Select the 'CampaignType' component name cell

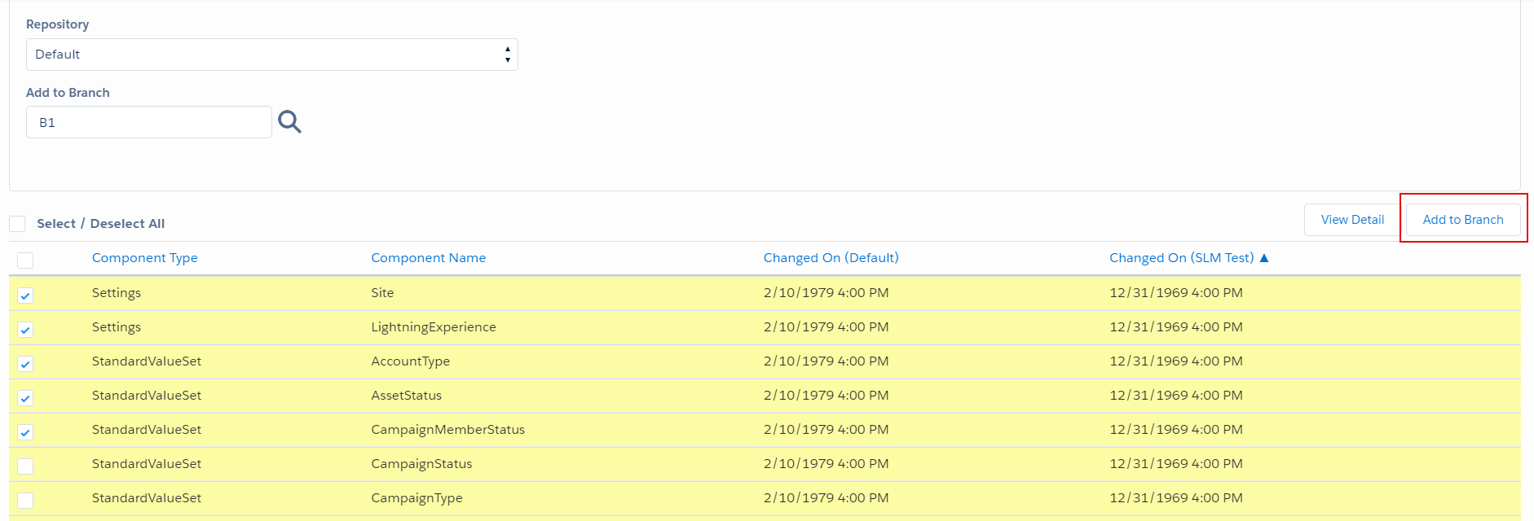tap(417, 498)
